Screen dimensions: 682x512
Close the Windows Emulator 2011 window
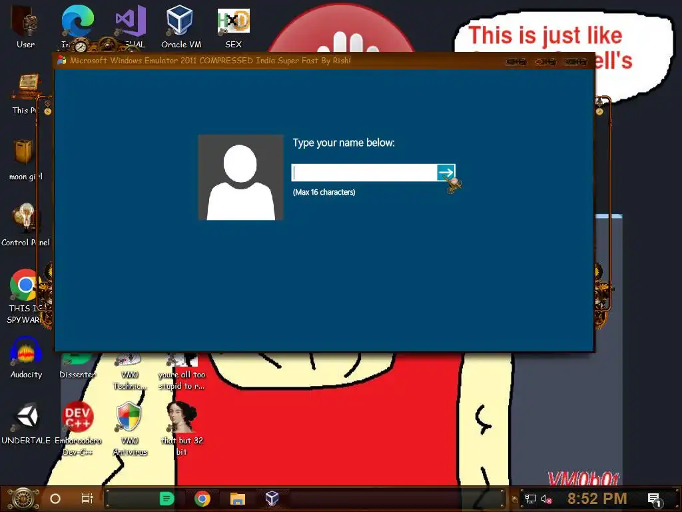click(x=575, y=62)
